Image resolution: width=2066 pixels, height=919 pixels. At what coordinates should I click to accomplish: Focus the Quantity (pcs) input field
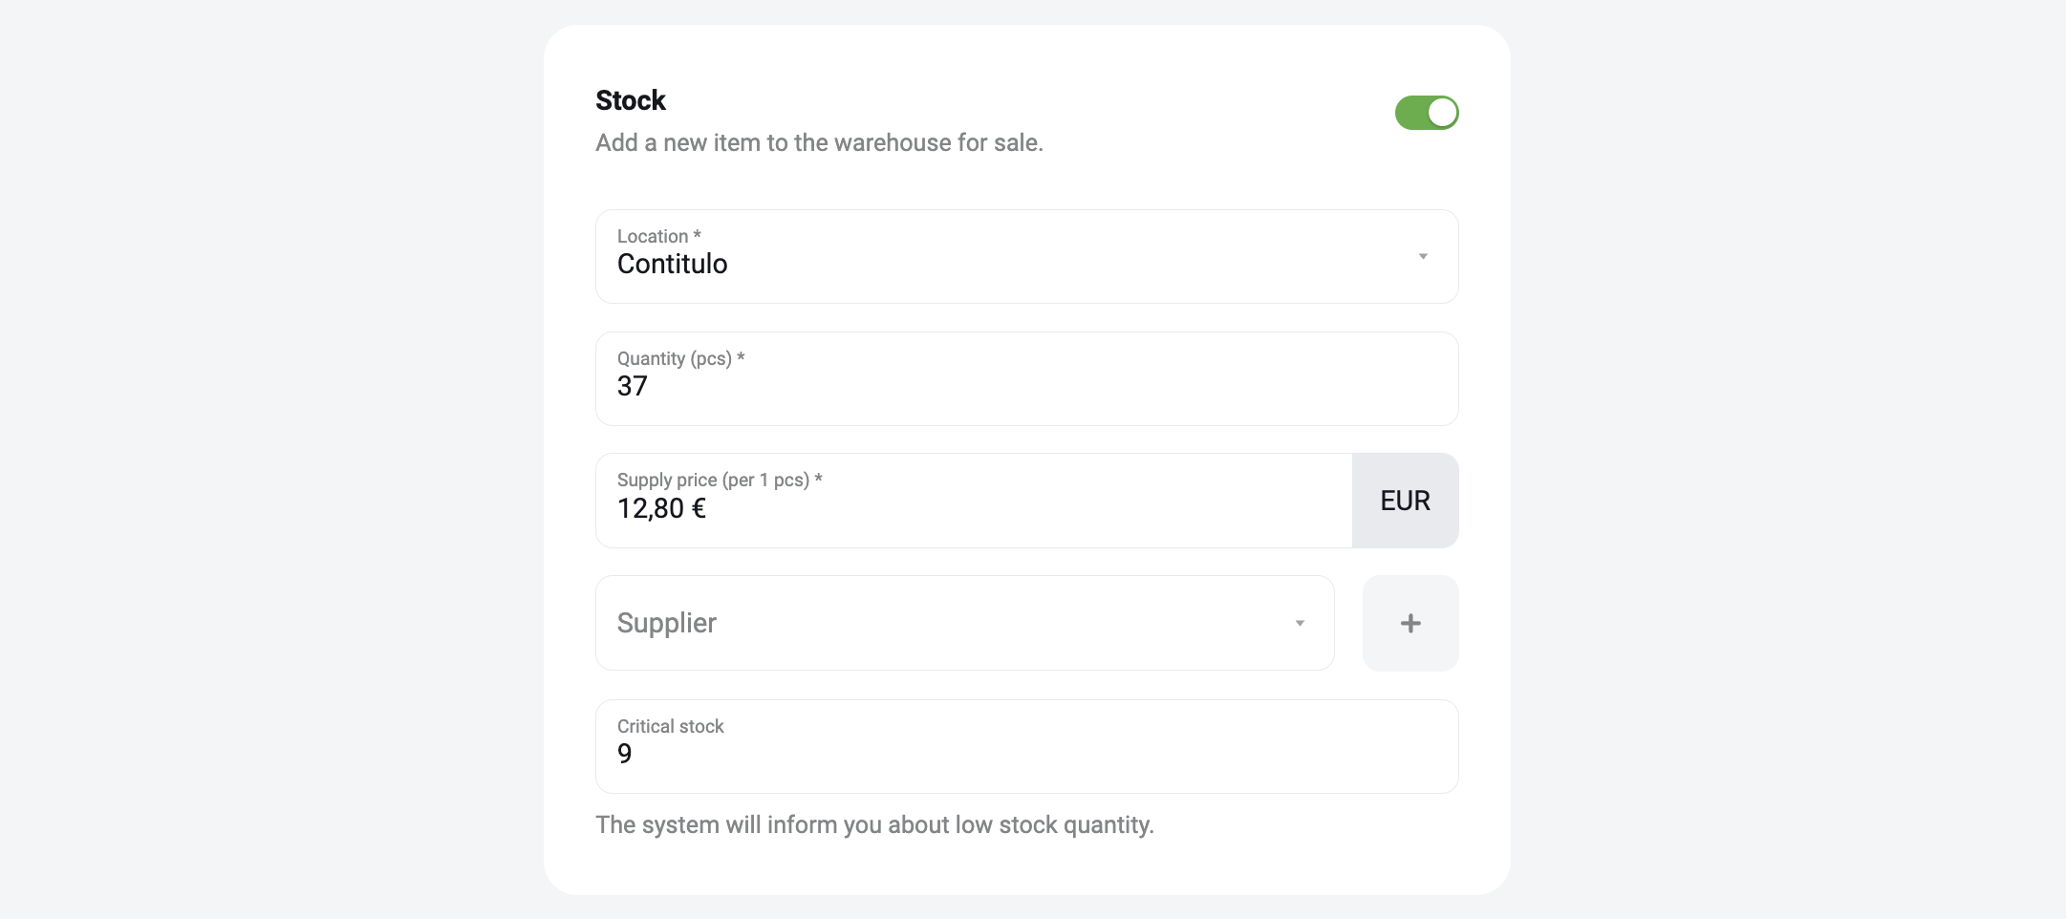tap(1026, 379)
